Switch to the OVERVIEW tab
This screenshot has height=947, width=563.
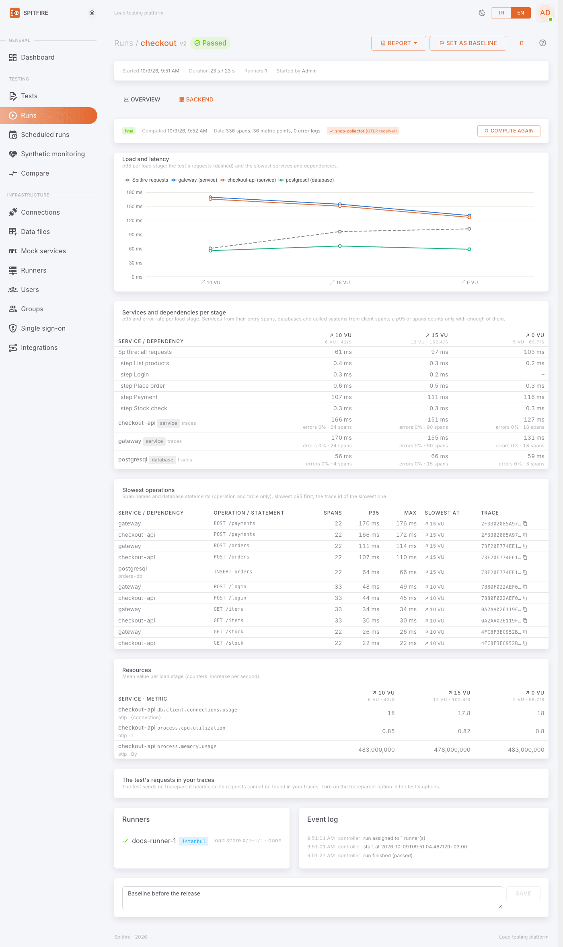point(142,99)
